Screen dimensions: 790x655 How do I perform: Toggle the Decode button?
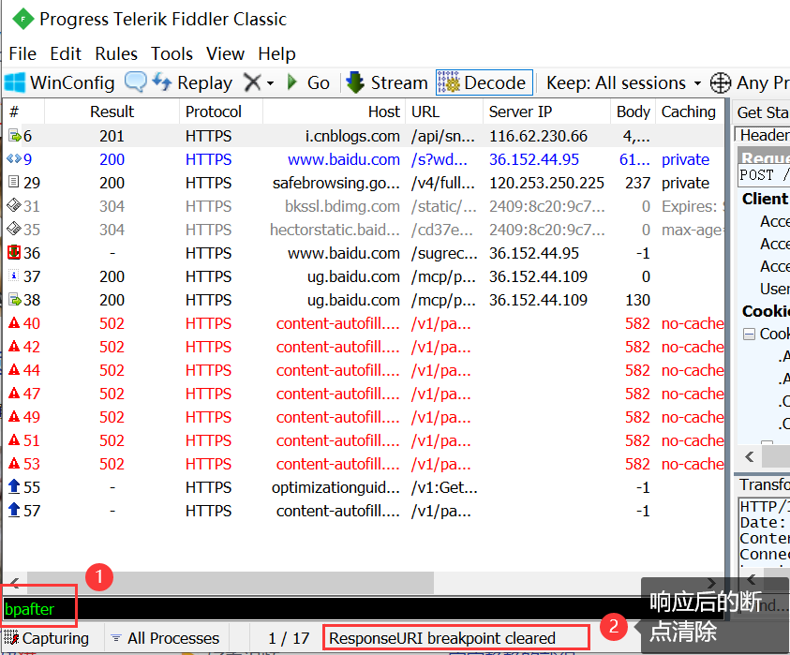484,82
